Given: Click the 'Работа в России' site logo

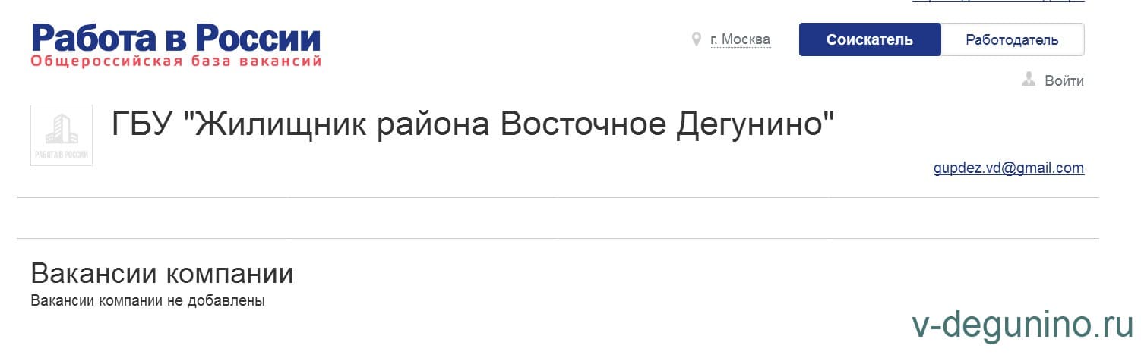Looking at the screenshot, I should point(175,38).
